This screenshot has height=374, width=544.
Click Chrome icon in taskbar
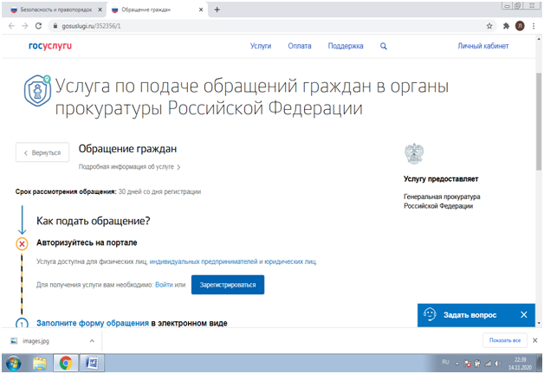click(x=66, y=364)
